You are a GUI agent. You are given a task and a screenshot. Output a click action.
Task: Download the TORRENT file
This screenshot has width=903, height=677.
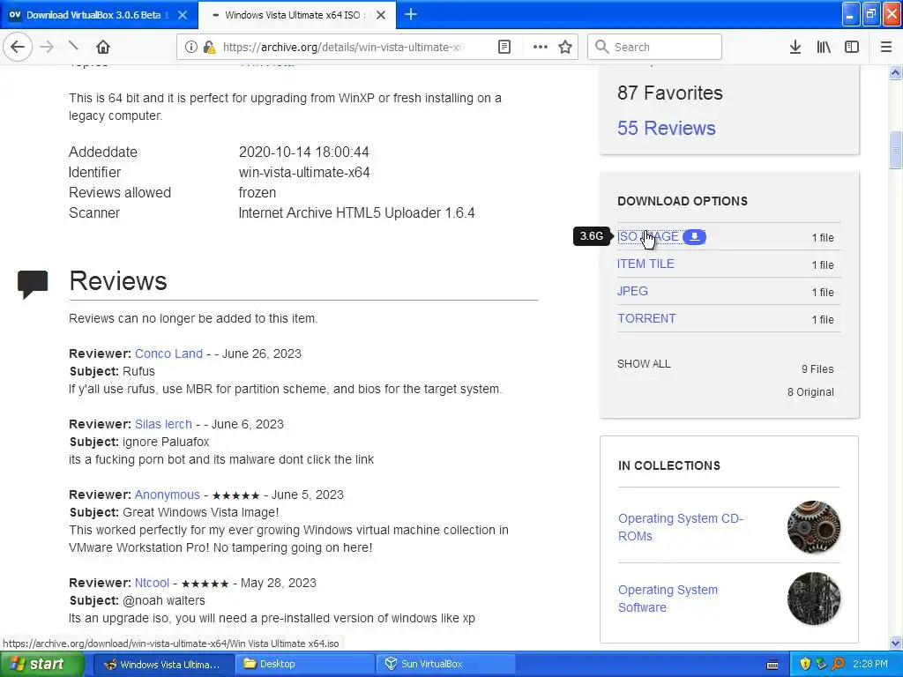(646, 318)
